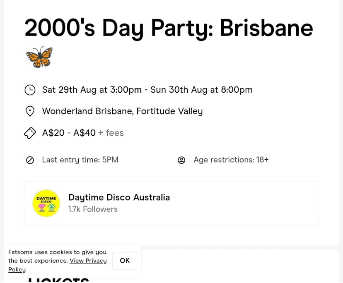Screen dimensions: 343x283
Task: Click the age restrictions person icon
Action: point(181,160)
